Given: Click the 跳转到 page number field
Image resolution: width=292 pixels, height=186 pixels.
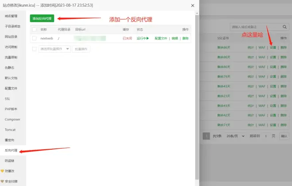Looking at the screenshot, I should click(266, 136).
